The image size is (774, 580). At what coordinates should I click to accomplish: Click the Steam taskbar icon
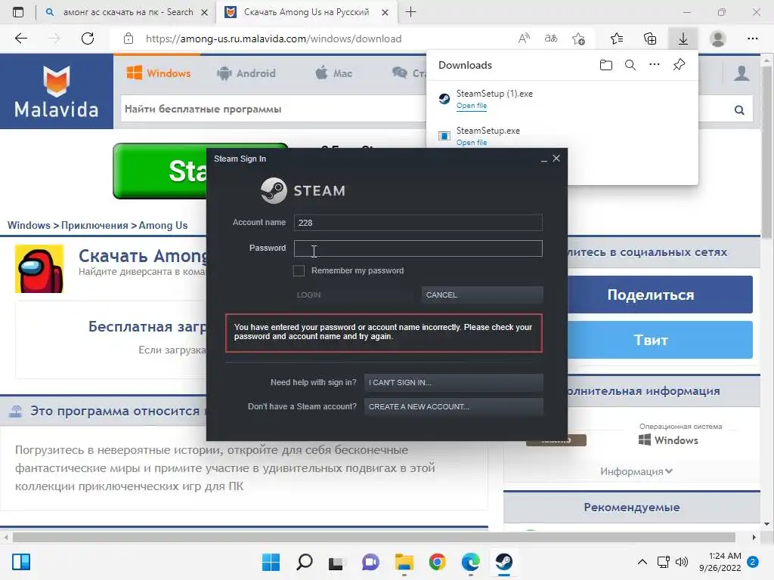point(504,562)
